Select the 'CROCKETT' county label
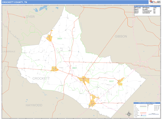This screenshot has height=119, width=162. coord(41,78)
